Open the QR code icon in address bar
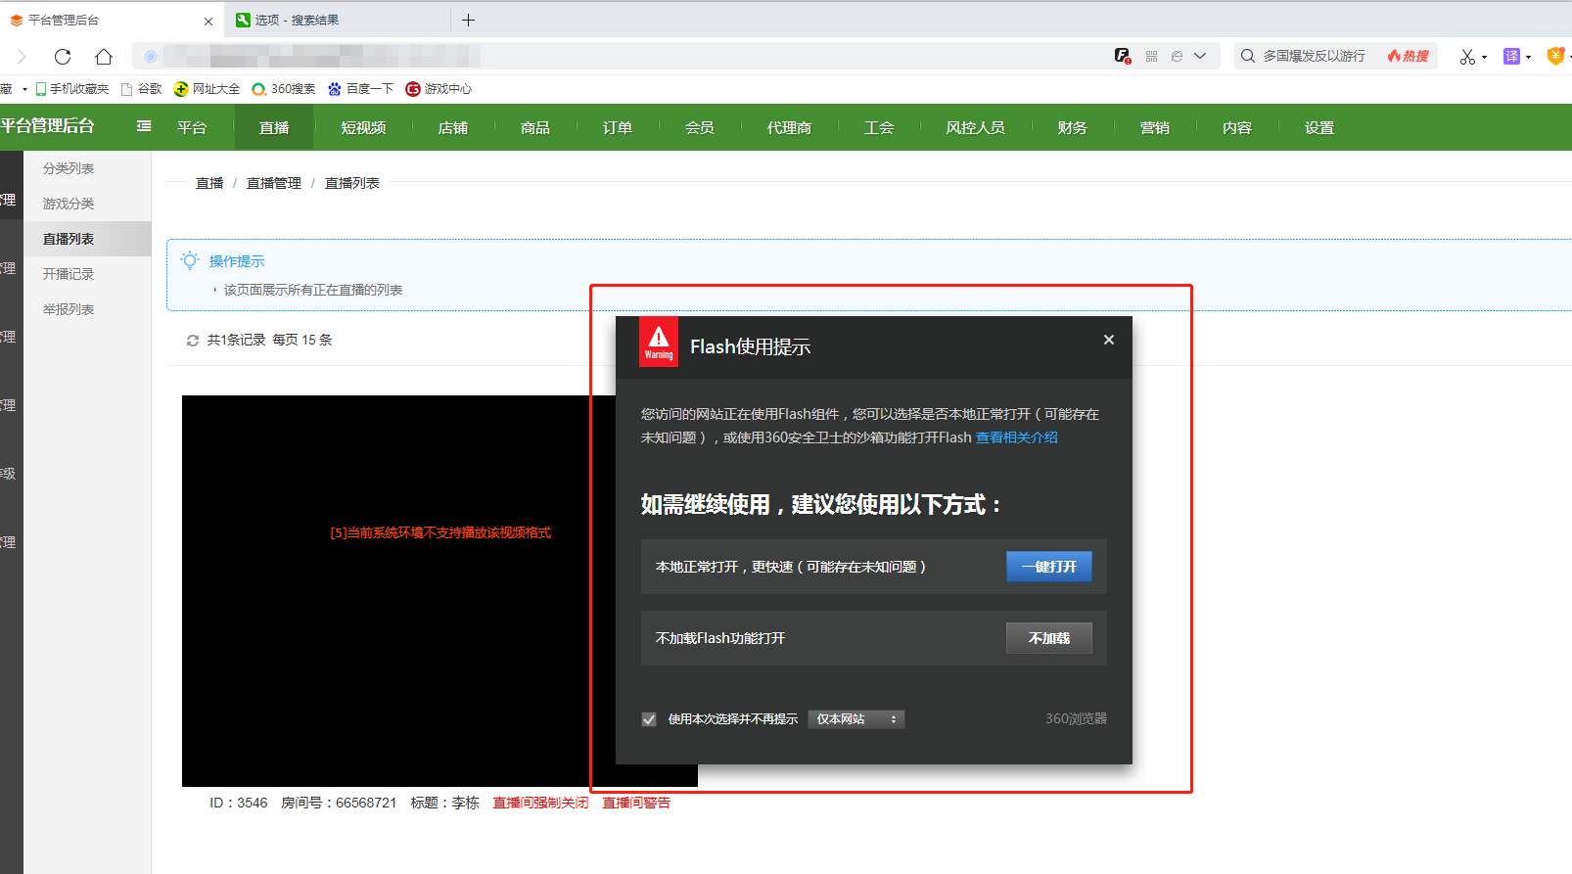Viewport: 1572px width, 874px height. click(1151, 57)
